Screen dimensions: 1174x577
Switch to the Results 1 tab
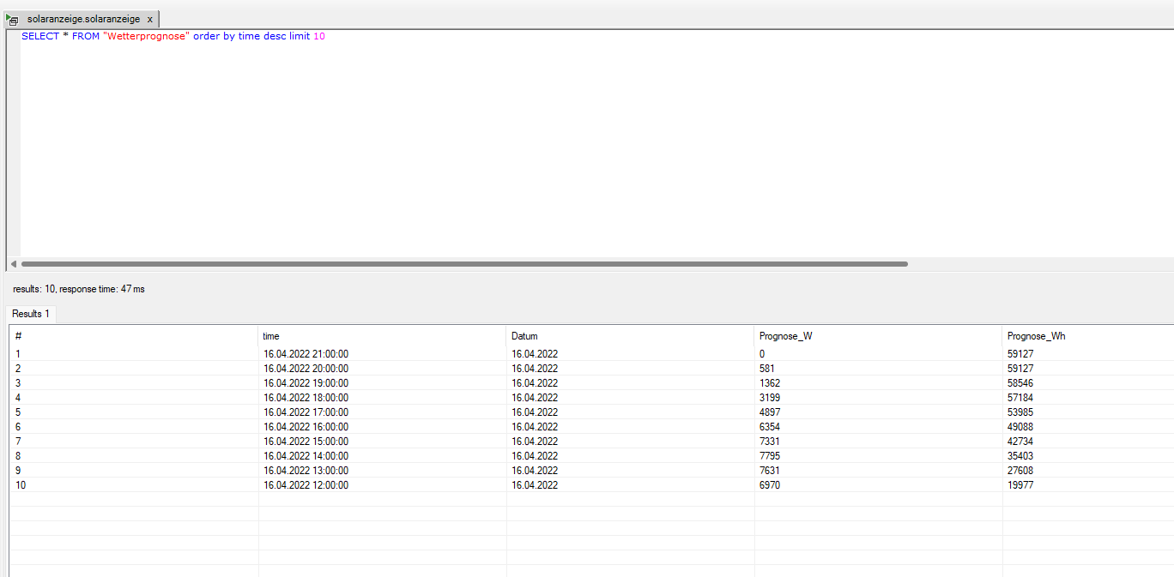31,314
